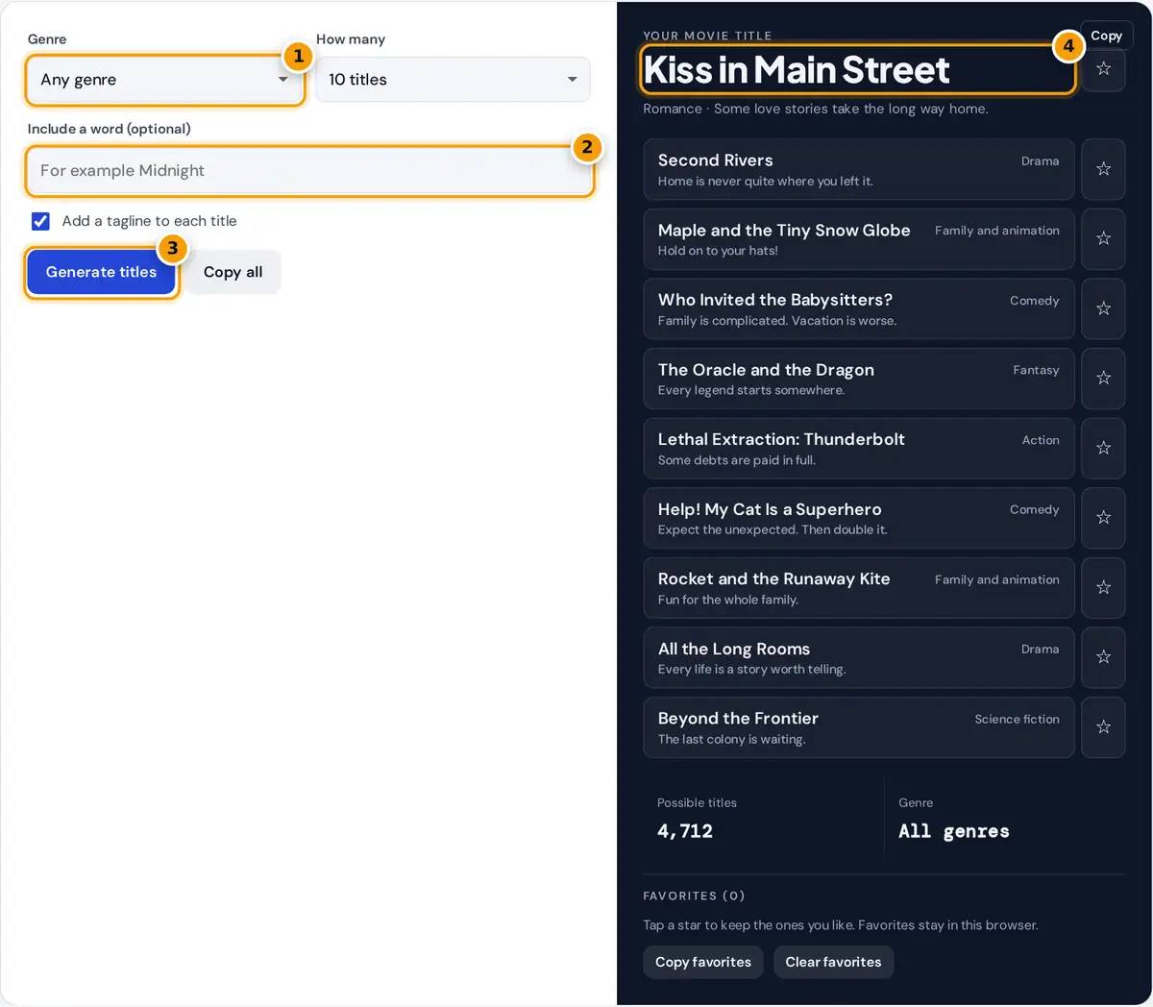1153x1007 pixels.
Task: Select the Kiss in Main Street headline
Action: [797, 70]
